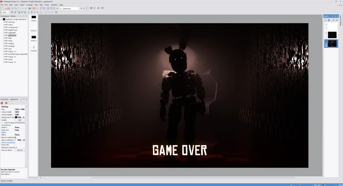Screen dimensions: 343x186
Task: Click the Runtime options tab icon in Properties
Action: point(6,103)
